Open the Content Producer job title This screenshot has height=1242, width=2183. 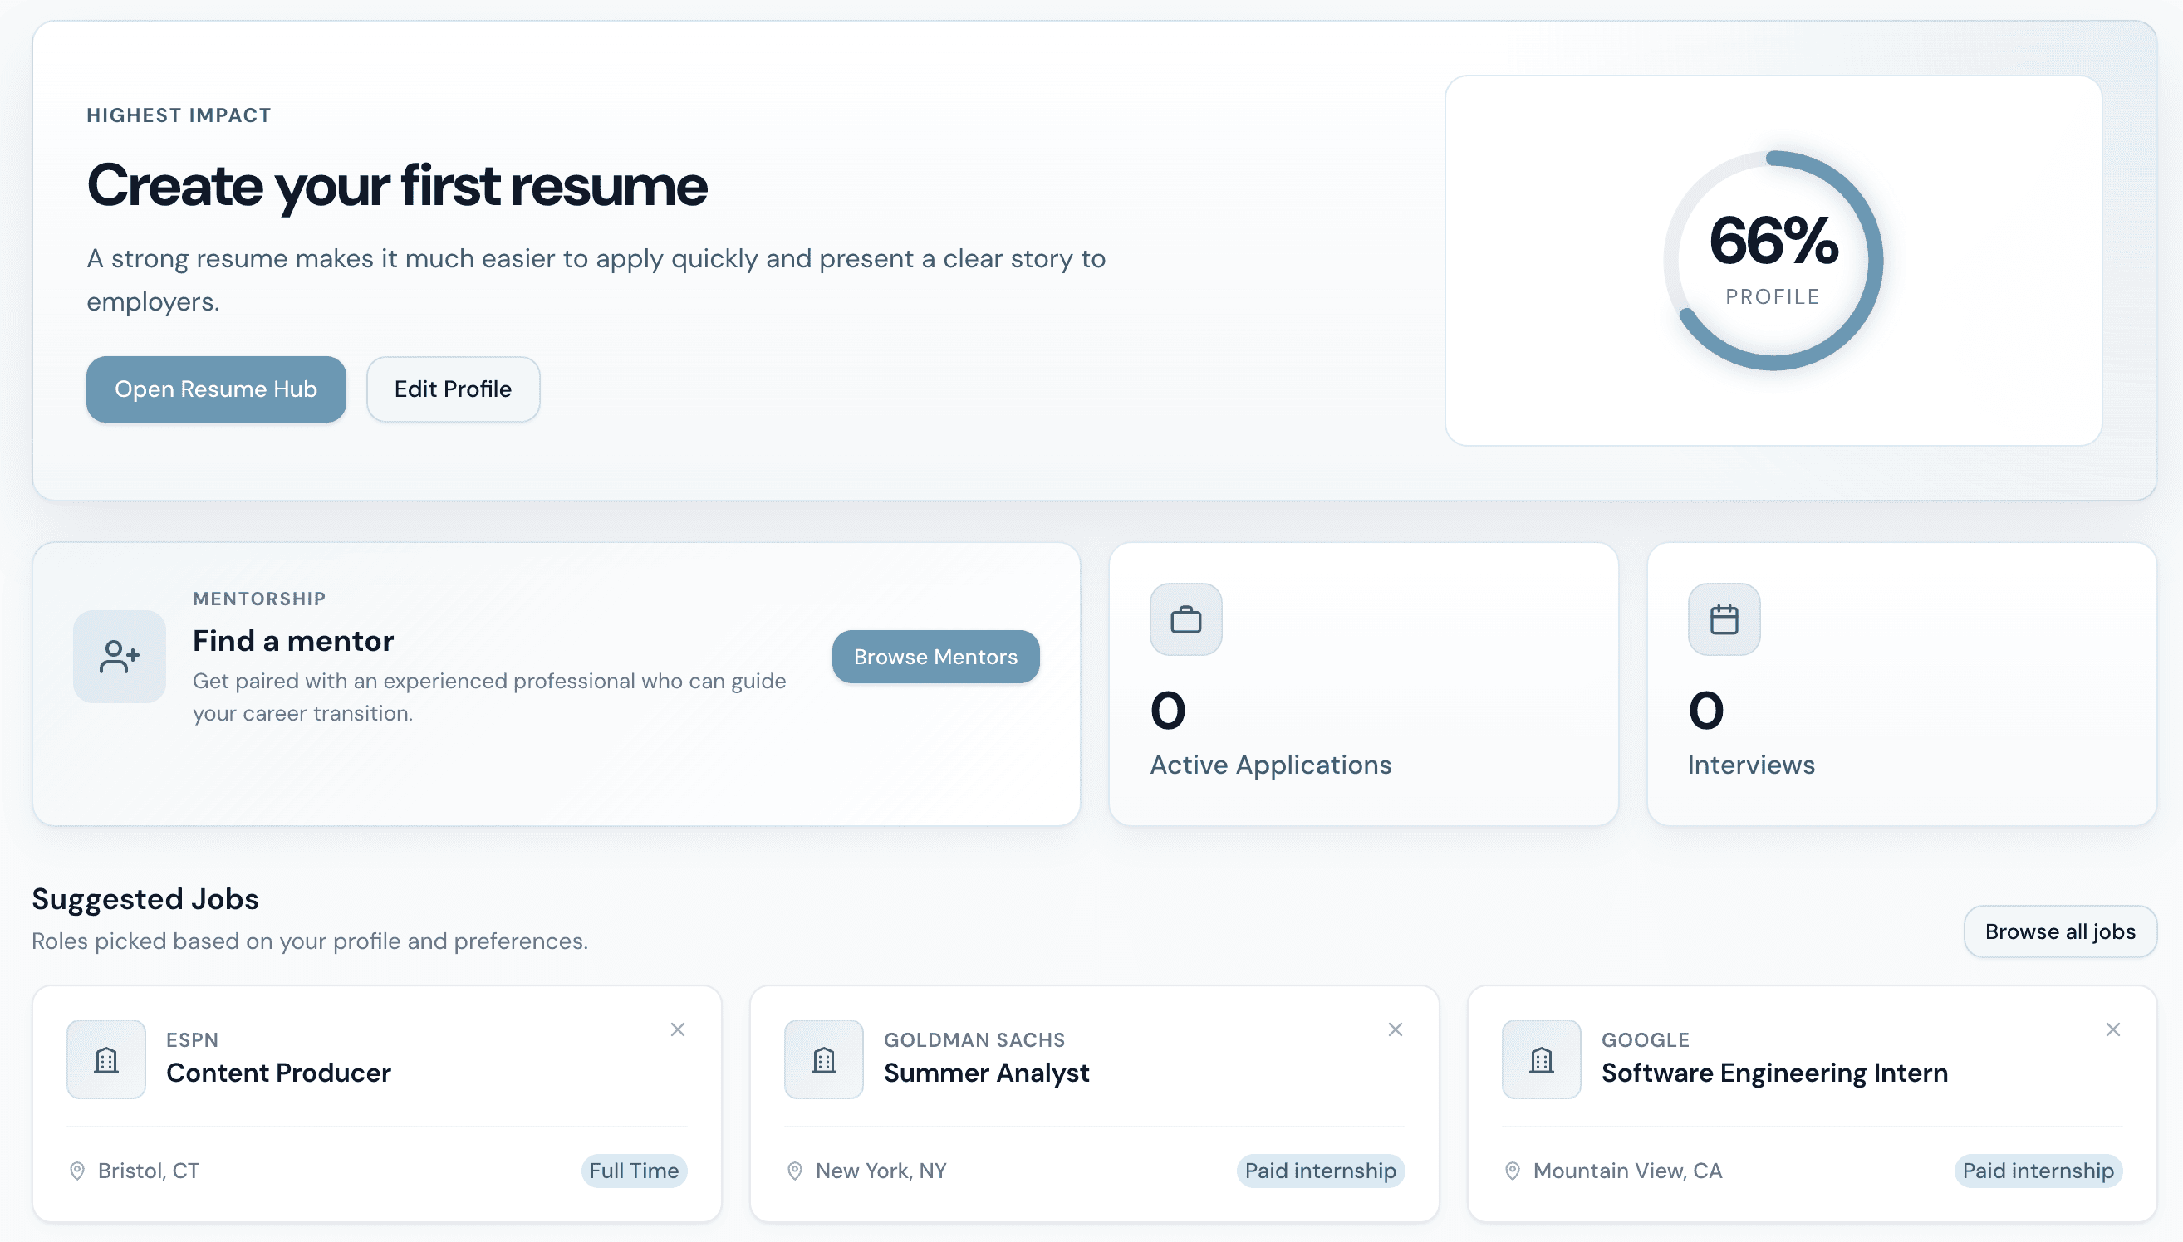coord(278,1073)
